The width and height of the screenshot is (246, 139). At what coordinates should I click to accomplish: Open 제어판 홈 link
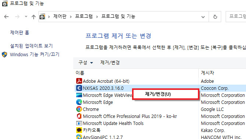pos(20,33)
